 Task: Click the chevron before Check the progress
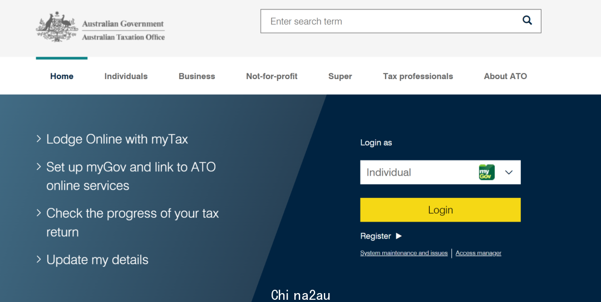point(39,213)
